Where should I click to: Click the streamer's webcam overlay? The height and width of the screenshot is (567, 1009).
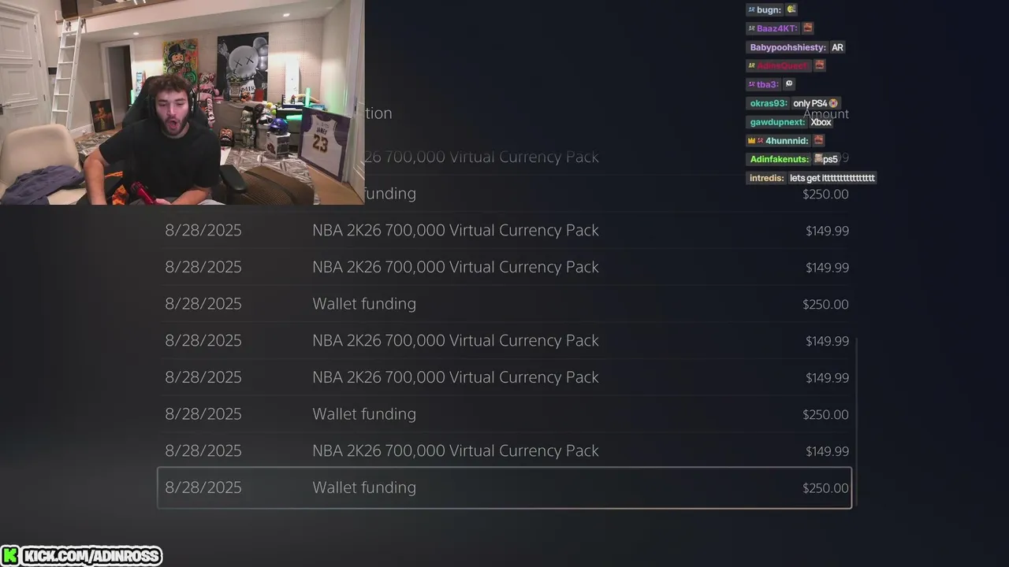[x=182, y=102]
